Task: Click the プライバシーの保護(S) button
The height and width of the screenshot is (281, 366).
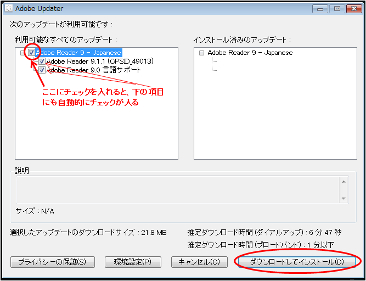Action: [53, 262]
